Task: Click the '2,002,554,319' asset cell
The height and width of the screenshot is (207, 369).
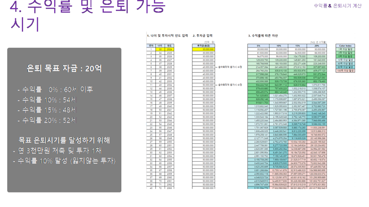Action: 297,102
